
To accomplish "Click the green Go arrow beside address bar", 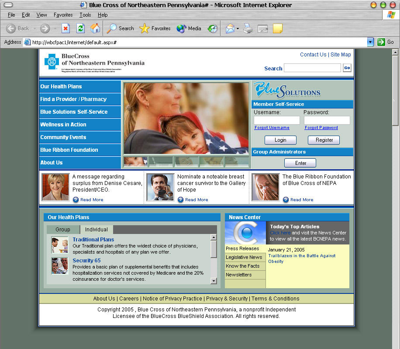I will coord(381,42).
